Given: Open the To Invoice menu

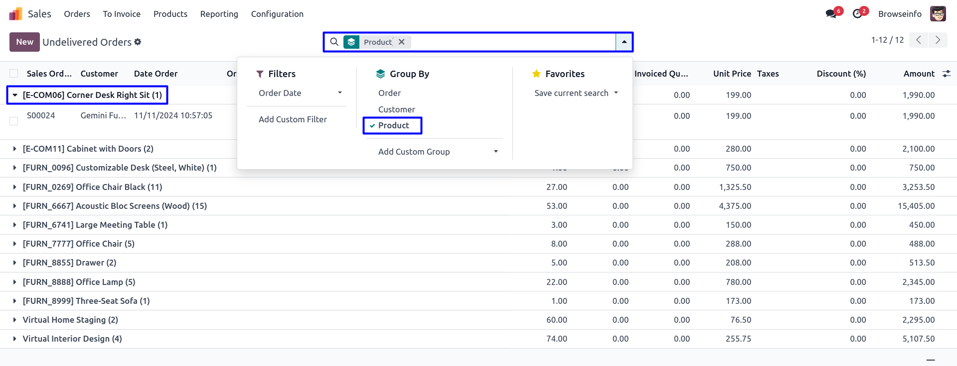Looking at the screenshot, I should pos(122,14).
